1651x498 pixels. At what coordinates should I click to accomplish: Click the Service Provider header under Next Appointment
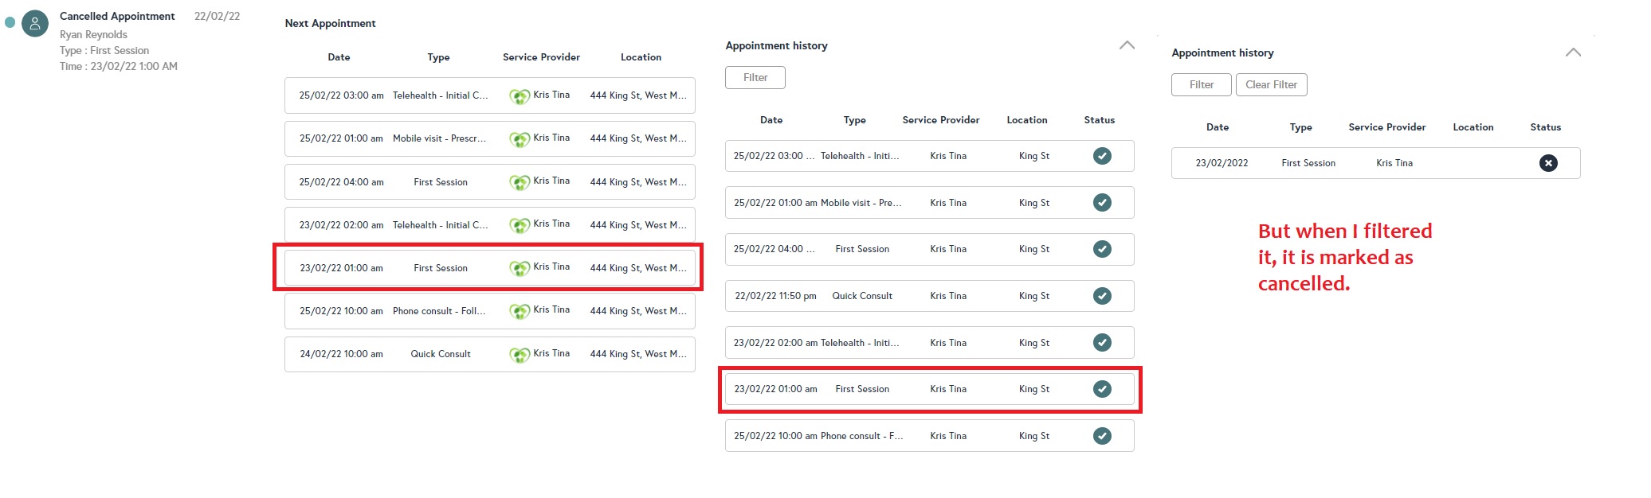click(541, 57)
